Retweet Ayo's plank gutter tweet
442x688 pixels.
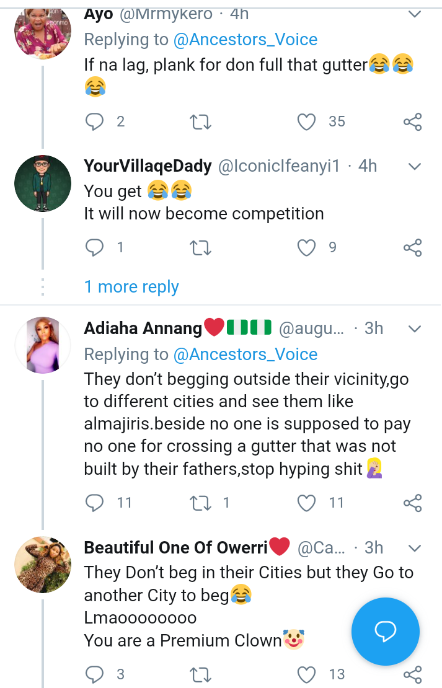click(x=201, y=121)
